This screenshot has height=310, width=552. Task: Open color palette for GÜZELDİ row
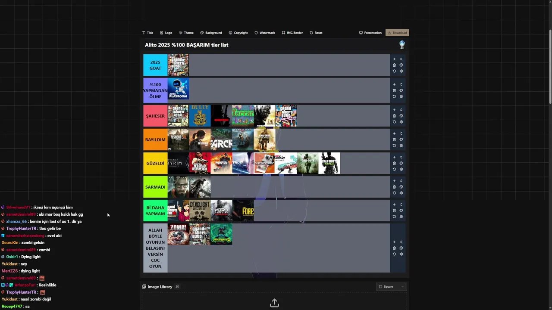tap(401, 163)
